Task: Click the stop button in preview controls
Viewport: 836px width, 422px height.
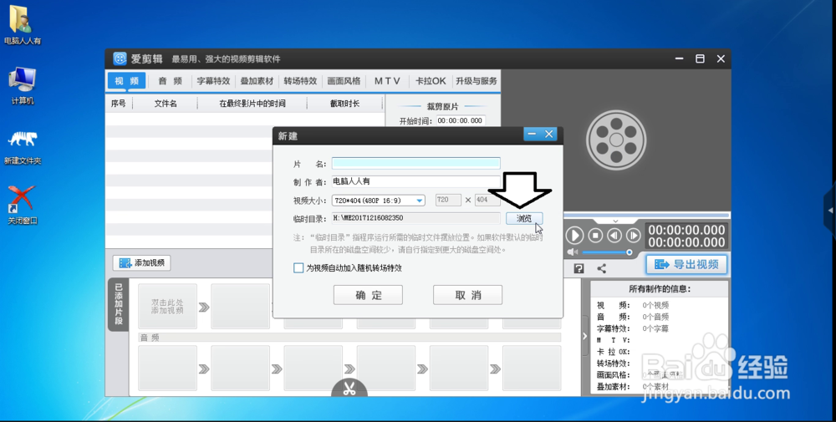Action: pos(595,235)
